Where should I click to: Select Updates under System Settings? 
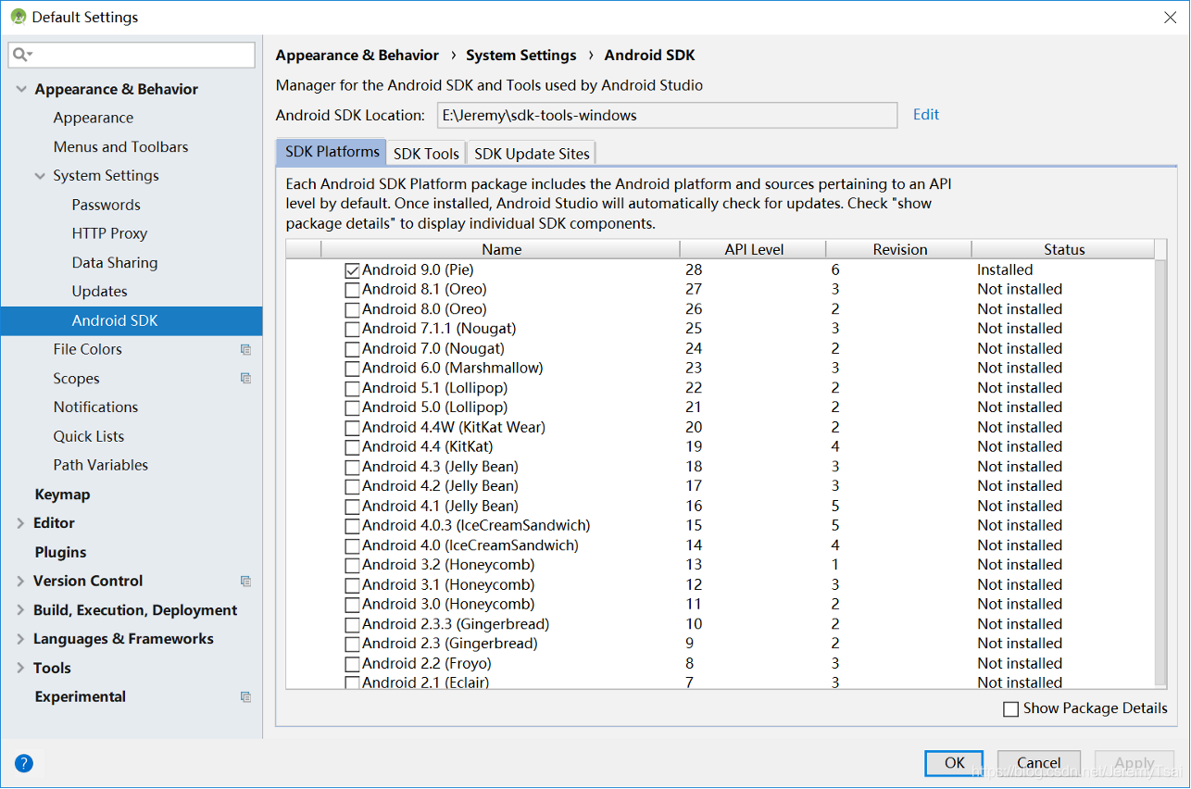(99, 291)
